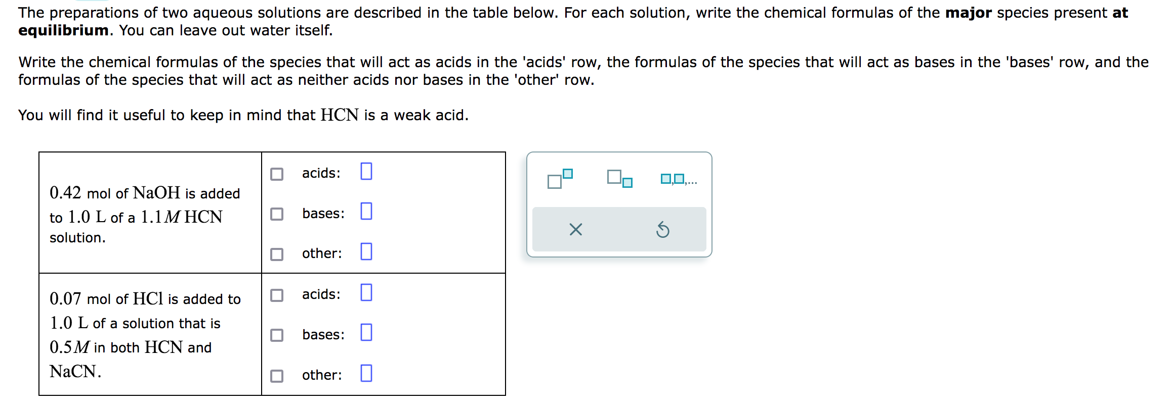The height and width of the screenshot is (410, 1174).
Task: Check the acids checkbox for the HCl solution
Action: click(276, 295)
